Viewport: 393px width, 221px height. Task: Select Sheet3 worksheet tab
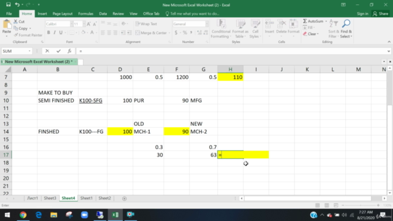coord(50,198)
